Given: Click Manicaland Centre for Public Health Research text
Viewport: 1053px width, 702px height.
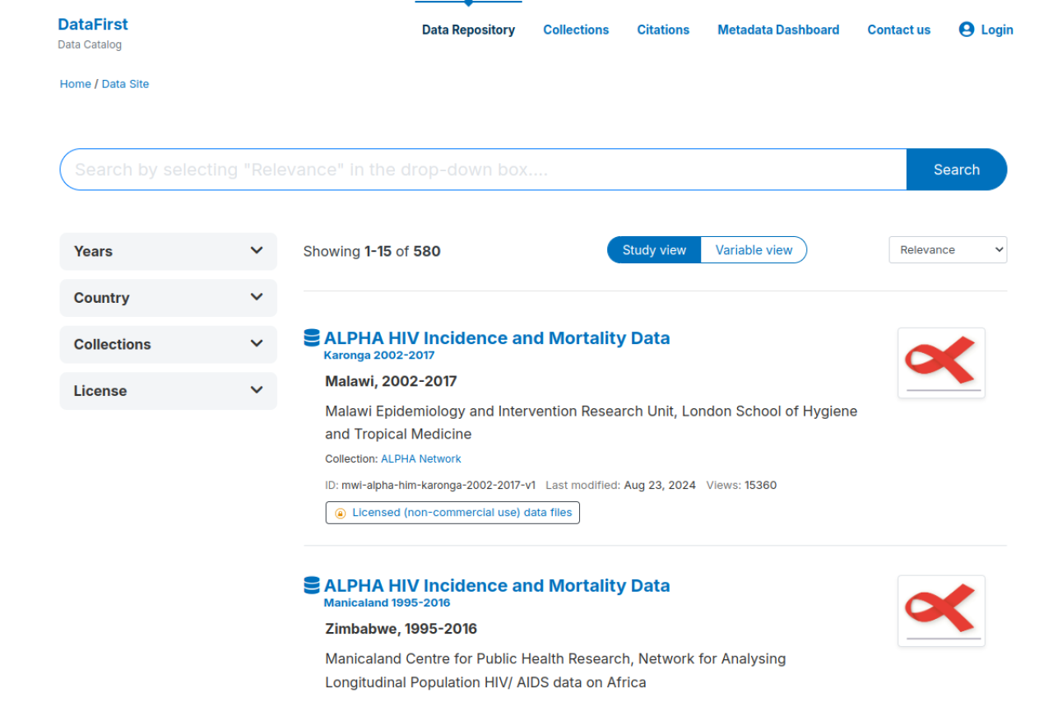Looking at the screenshot, I should (x=555, y=670).
